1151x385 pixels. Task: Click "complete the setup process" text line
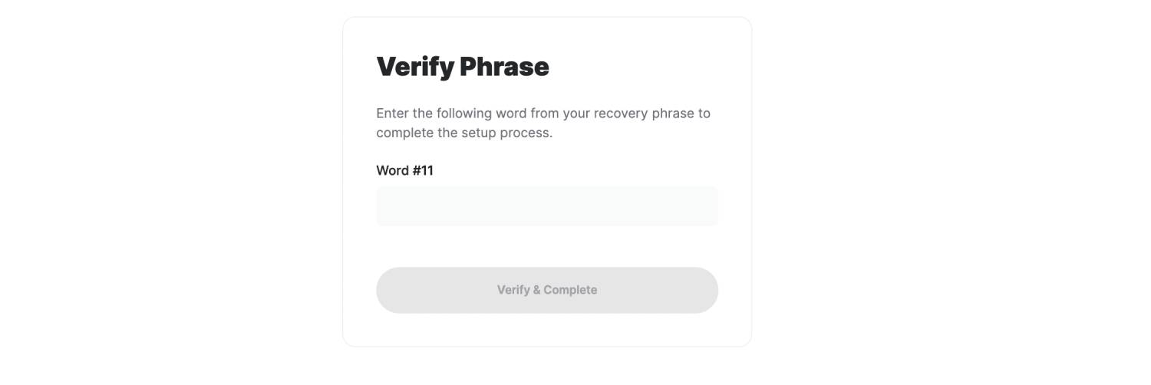tap(463, 133)
